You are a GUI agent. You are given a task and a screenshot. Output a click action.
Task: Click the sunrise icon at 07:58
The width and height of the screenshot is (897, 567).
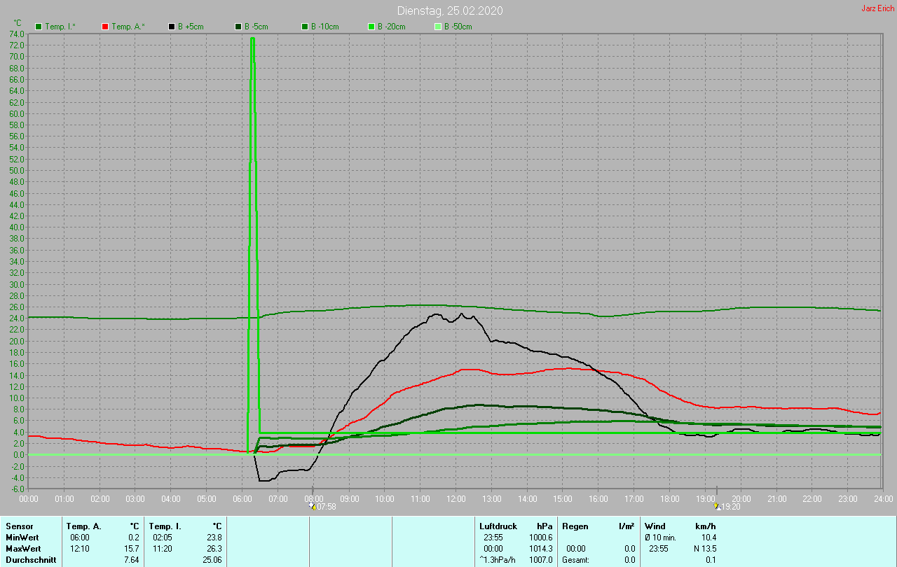coord(313,506)
